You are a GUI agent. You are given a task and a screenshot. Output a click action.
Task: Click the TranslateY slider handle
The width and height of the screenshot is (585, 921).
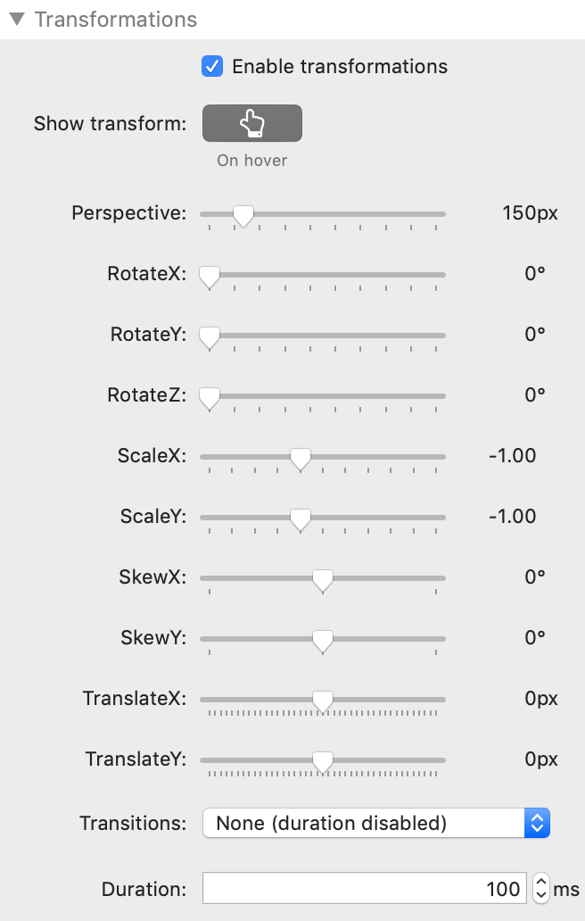click(x=323, y=761)
